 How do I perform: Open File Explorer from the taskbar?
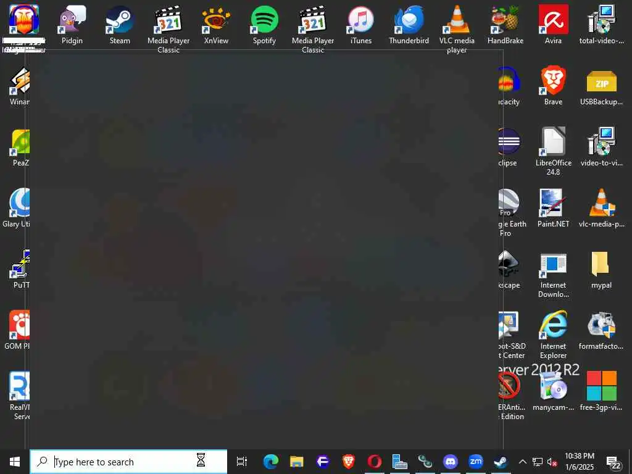296,462
